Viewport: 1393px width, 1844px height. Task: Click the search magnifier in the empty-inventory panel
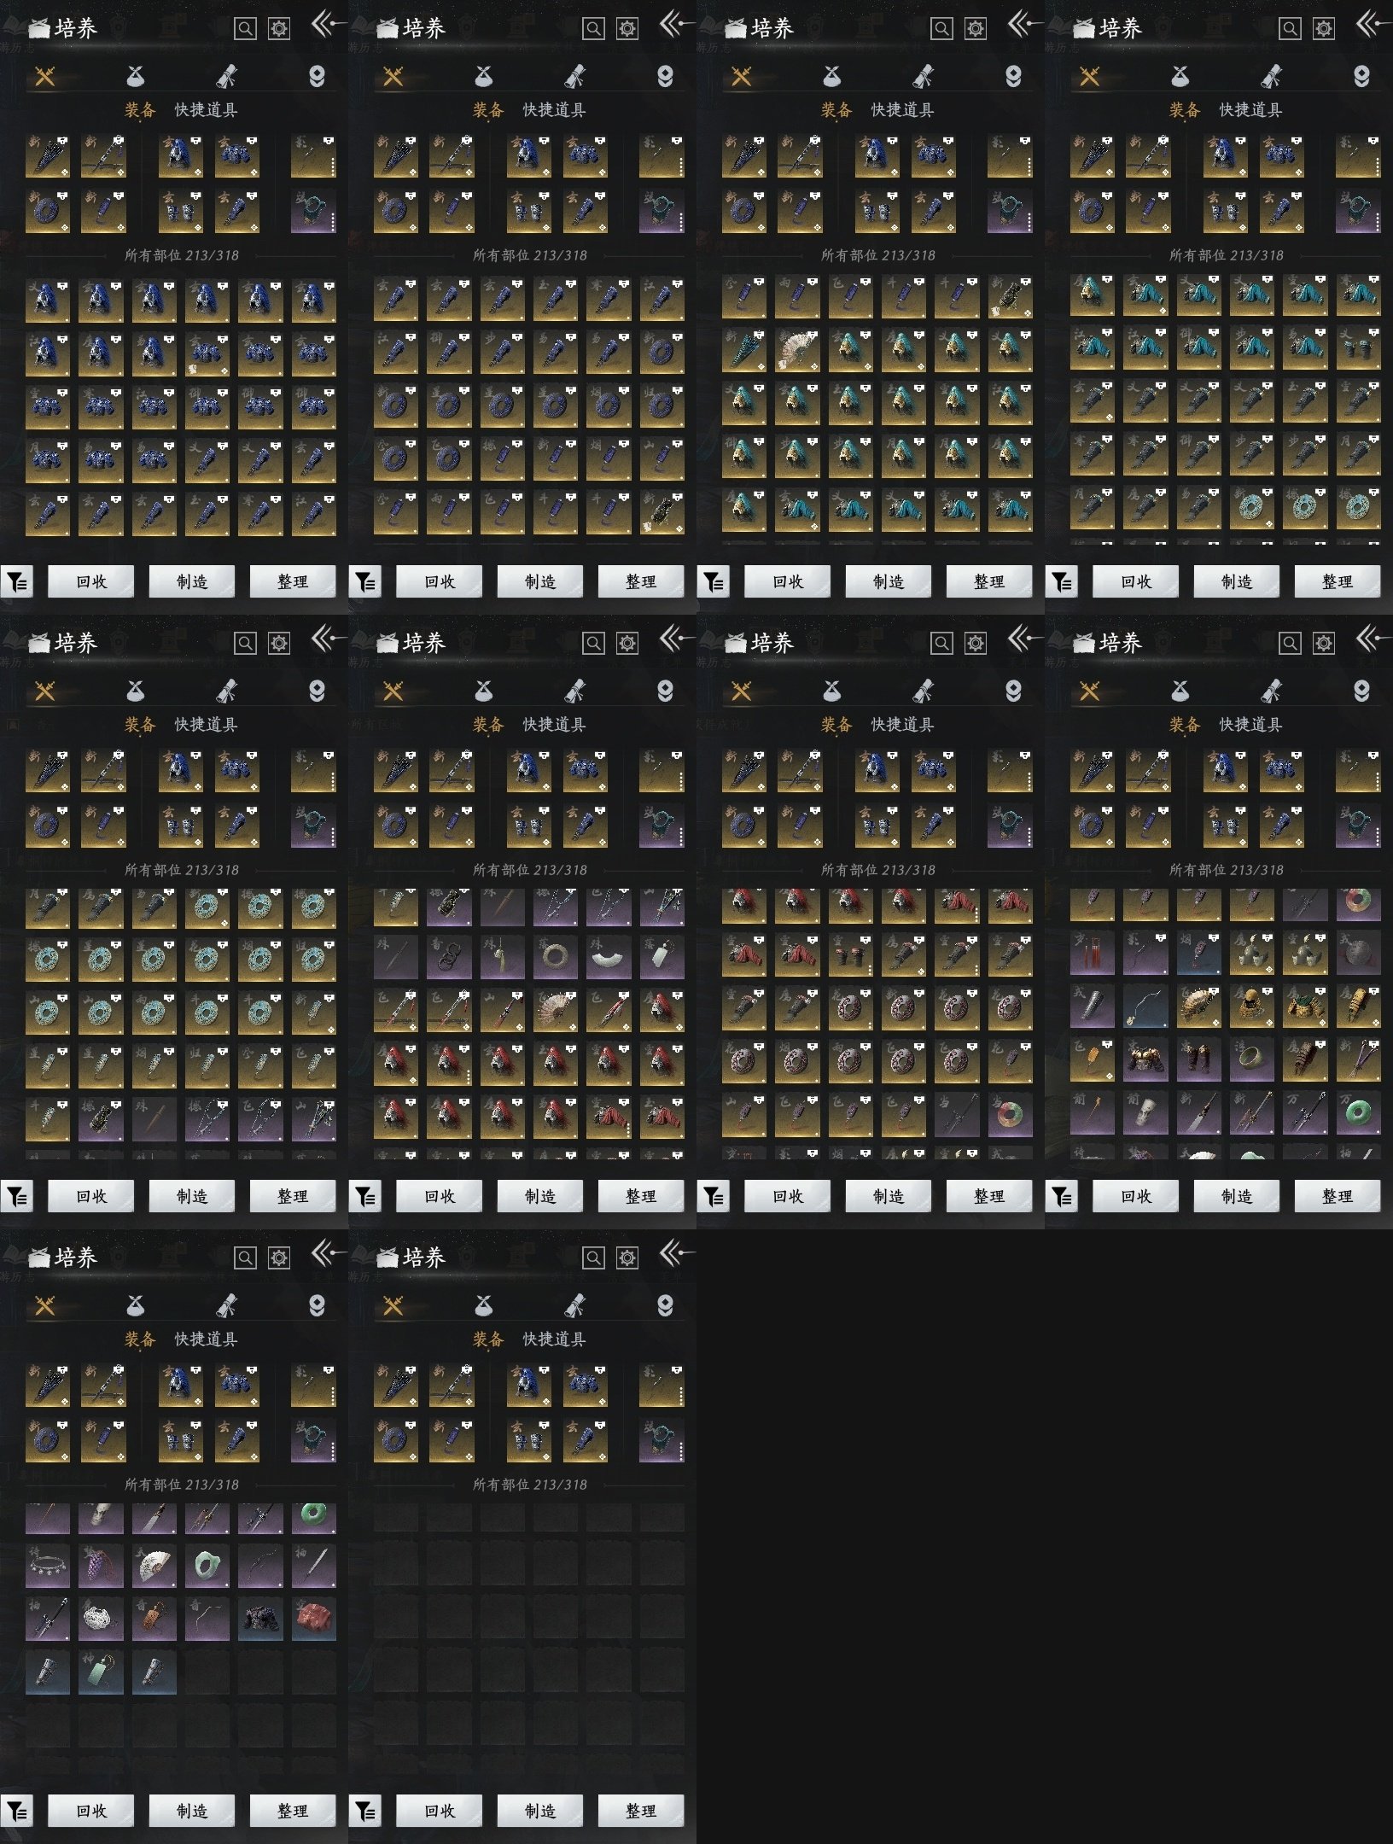click(x=593, y=1258)
